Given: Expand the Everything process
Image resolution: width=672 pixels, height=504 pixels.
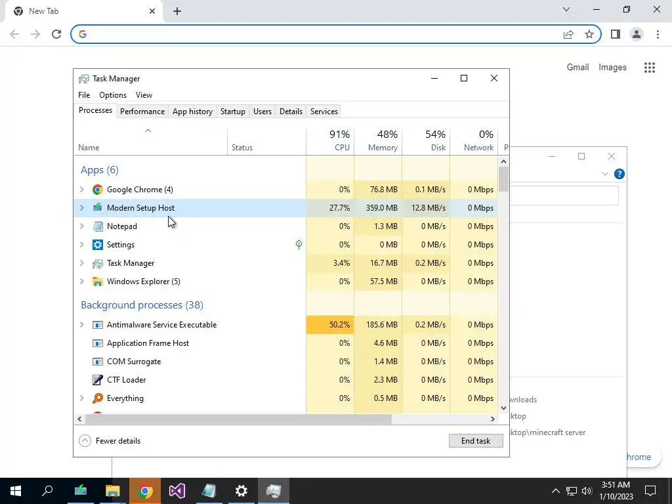Looking at the screenshot, I should [82, 398].
